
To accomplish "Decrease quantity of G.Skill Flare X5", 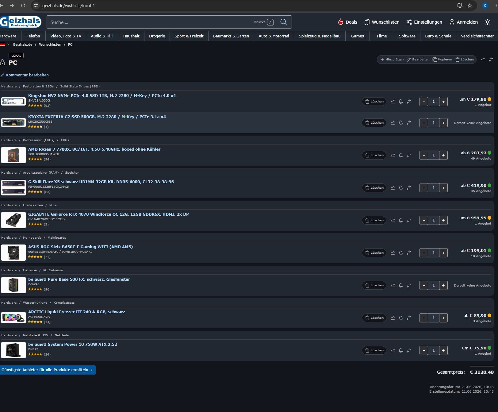I will pyautogui.click(x=424, y=188).
